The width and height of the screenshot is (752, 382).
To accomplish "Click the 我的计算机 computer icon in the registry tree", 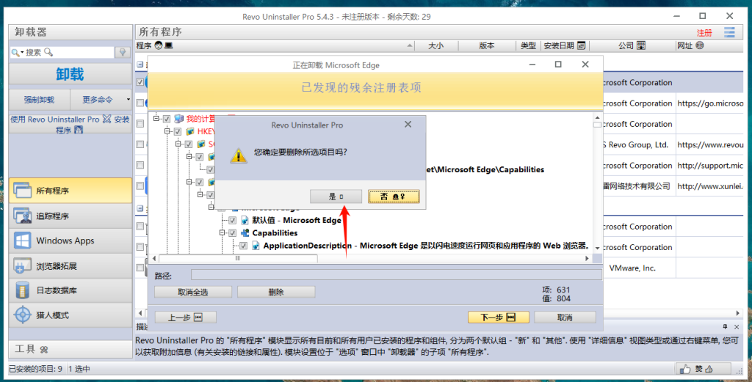I will (x=179, y=118).
